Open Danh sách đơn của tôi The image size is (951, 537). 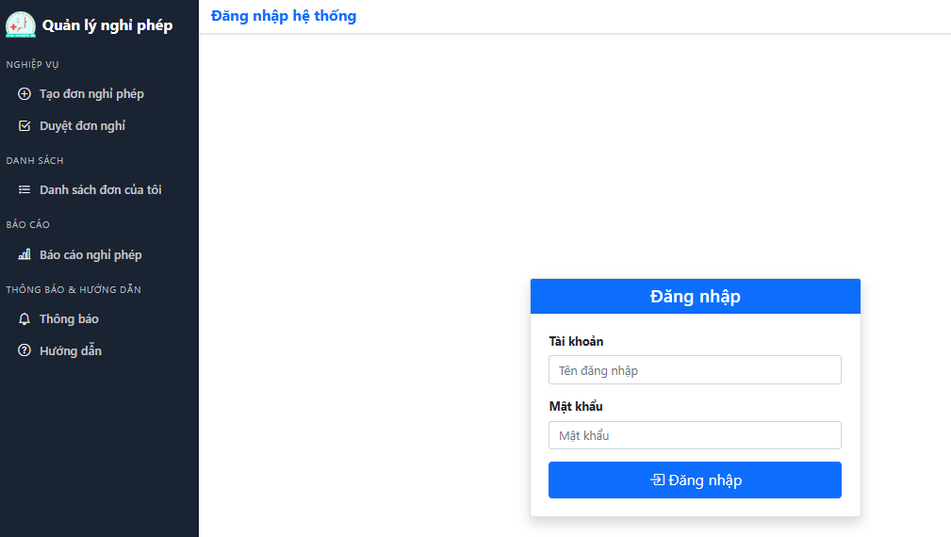100,190
